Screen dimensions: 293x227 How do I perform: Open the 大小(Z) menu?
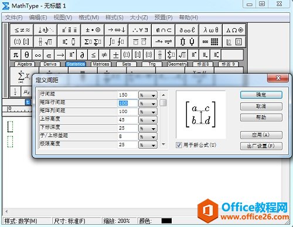tap(139, 18)
